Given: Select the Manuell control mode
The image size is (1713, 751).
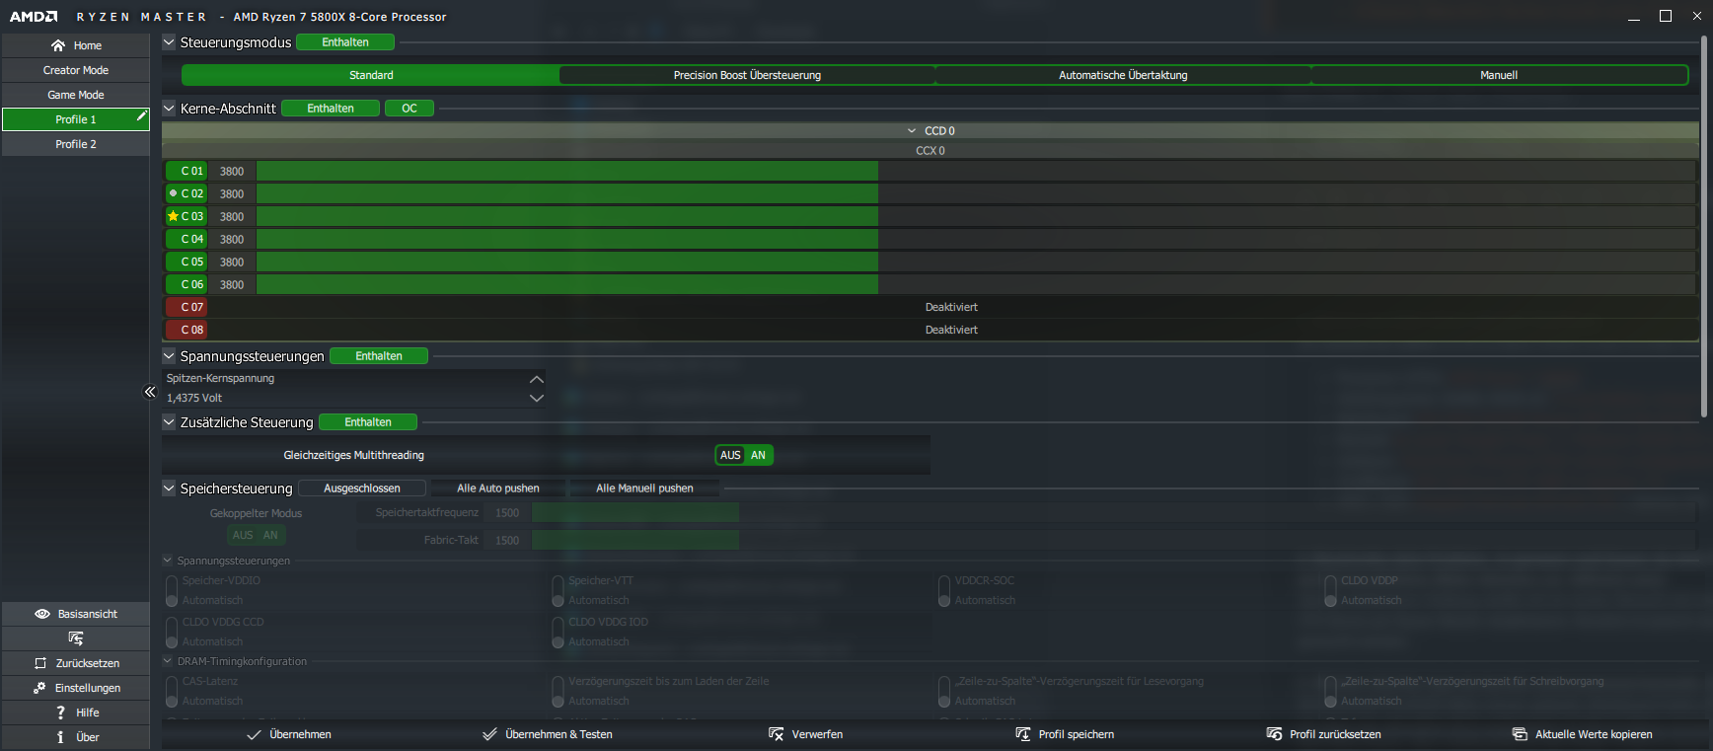Looking at the screenshot, I should pyautogui.click(x=1499, y=75).
